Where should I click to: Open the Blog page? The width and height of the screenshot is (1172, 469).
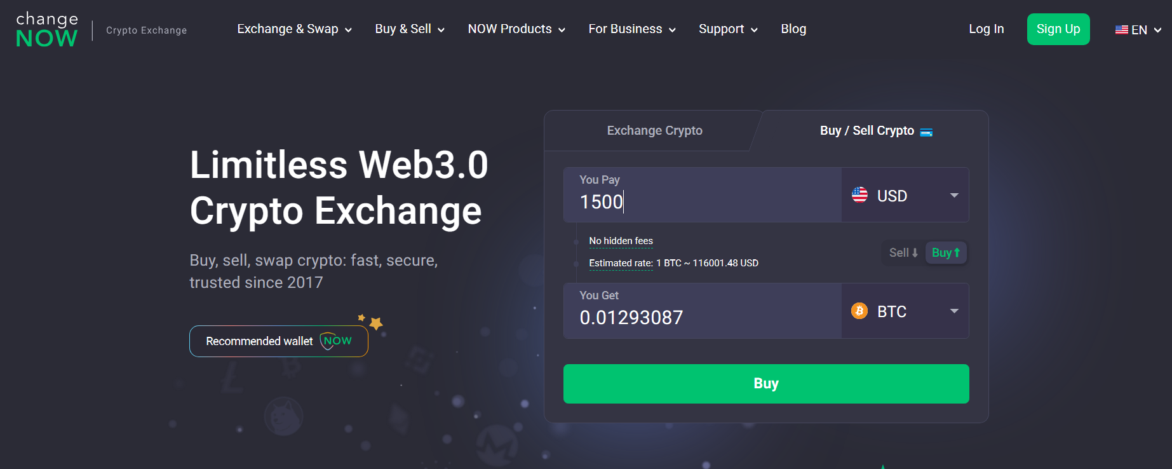click(x=793, y=29)
